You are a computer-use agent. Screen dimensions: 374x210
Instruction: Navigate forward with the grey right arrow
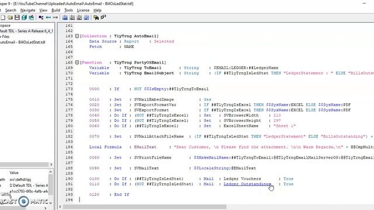(x=55, y=17)
